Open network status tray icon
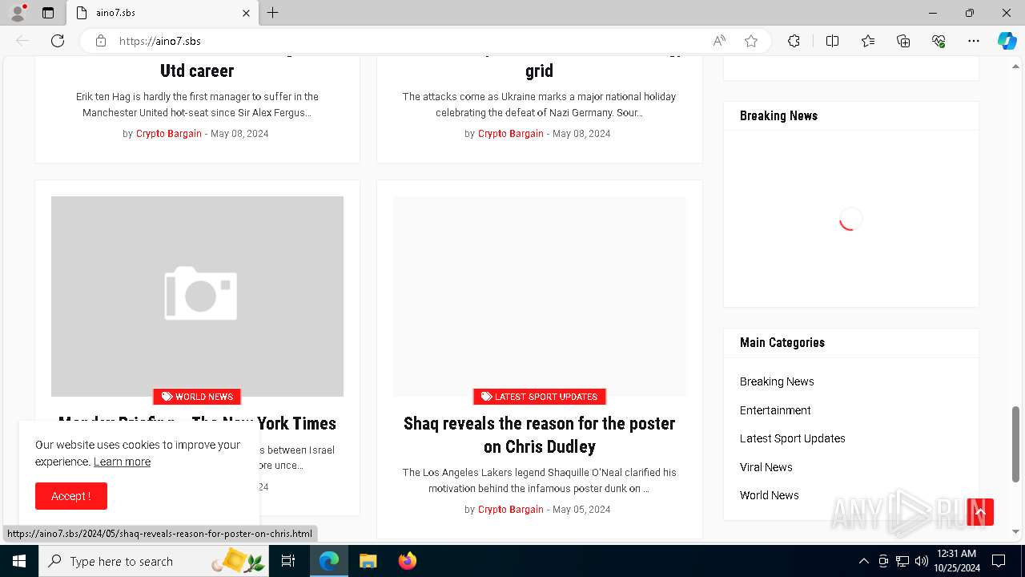Image resolution: width=1025 pixels, height=577 pixels. 902,561
